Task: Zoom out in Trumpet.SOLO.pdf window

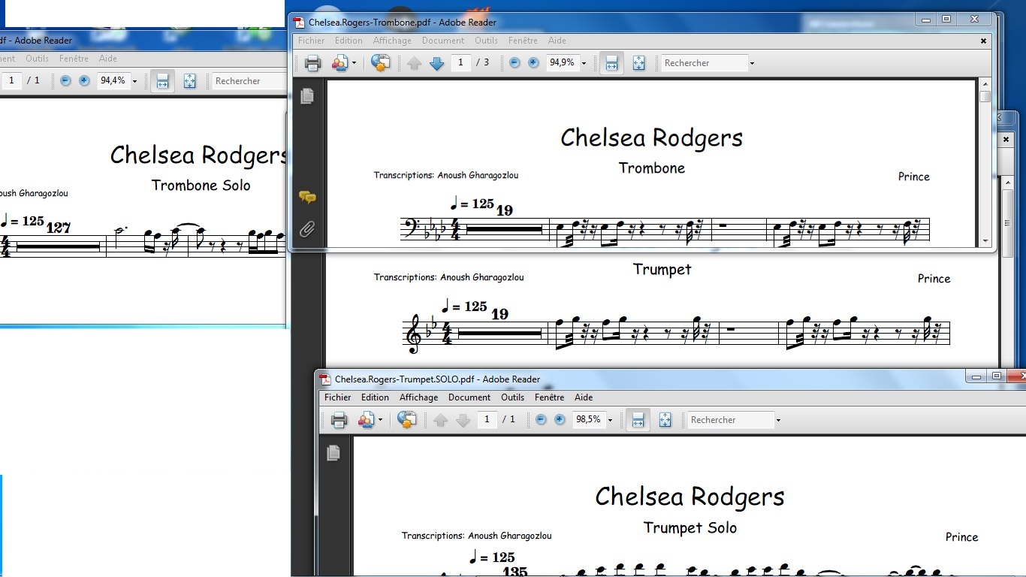Action: tap(541, 420)
